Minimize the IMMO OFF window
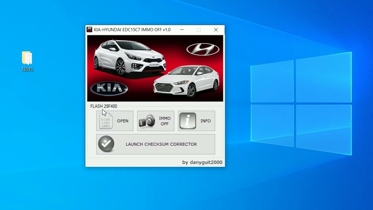Viewport: 373px width, 210px height. [x=182, y=30]
